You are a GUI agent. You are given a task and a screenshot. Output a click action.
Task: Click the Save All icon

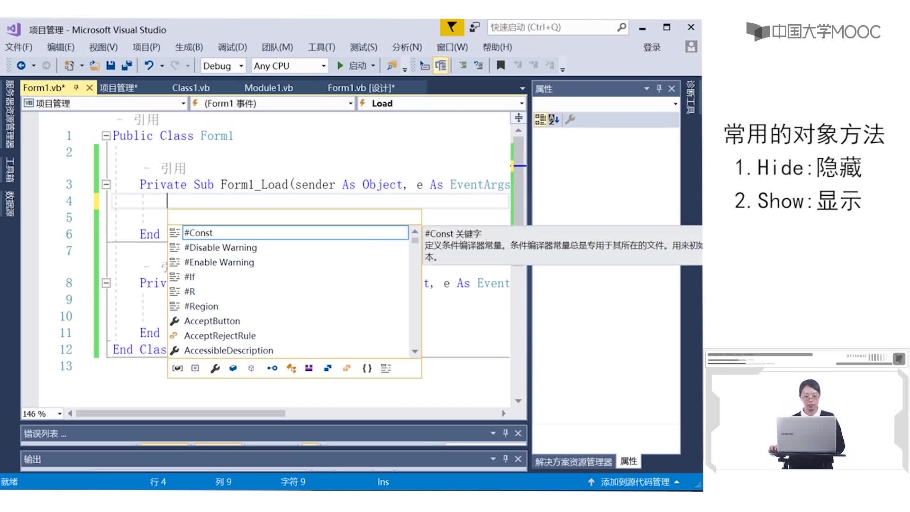(x=126, y=65)
